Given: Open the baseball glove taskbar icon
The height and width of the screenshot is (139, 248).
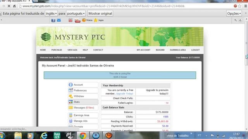Looking at the screenshot, I should [108, 136].
